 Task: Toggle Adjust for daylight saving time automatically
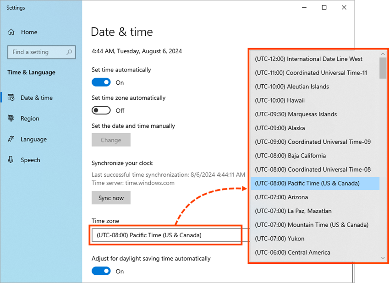tap(101, 271)
